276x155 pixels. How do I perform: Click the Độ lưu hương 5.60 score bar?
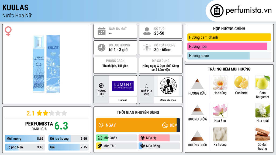click(68, 139)
